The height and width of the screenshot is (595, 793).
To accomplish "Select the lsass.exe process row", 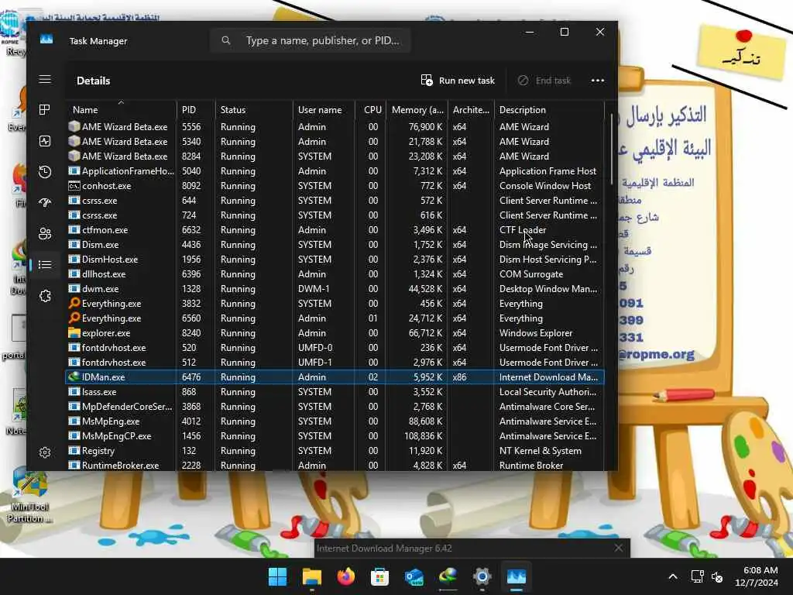I will 335,391.
